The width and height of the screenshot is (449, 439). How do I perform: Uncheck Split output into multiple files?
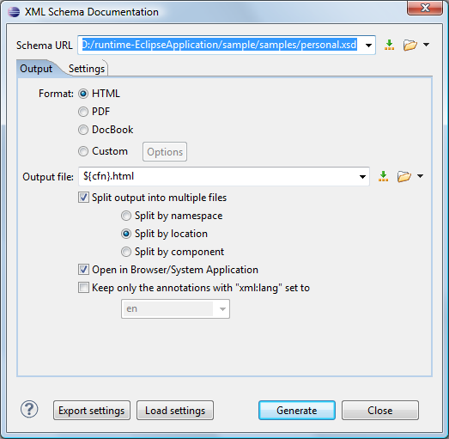tap(83, 198)
